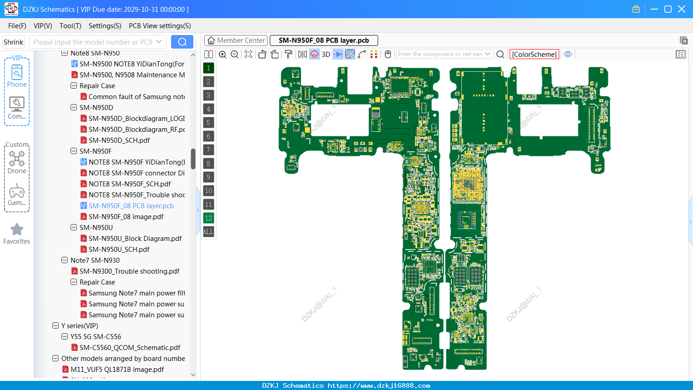Image resolution: width=693 pixels, height=390 pixels.
Task: Collapse the SM-N950U tree node
Action: [74, 227]
